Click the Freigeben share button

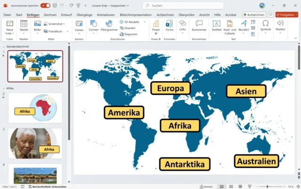pyautogui.click(x=287, y=15)
